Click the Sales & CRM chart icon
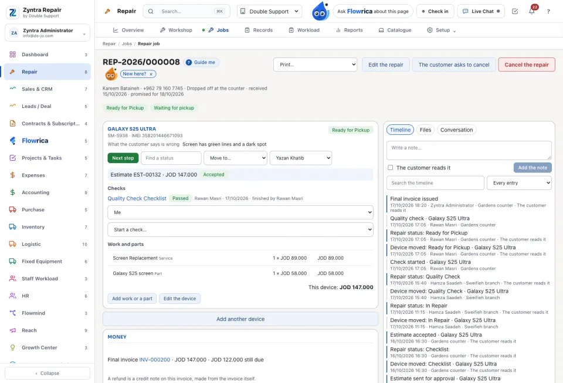563x383 pixels. [12, 89]
